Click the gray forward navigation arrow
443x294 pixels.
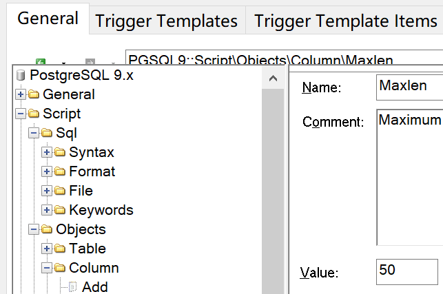pyautogui.click(x=89, y=62)
